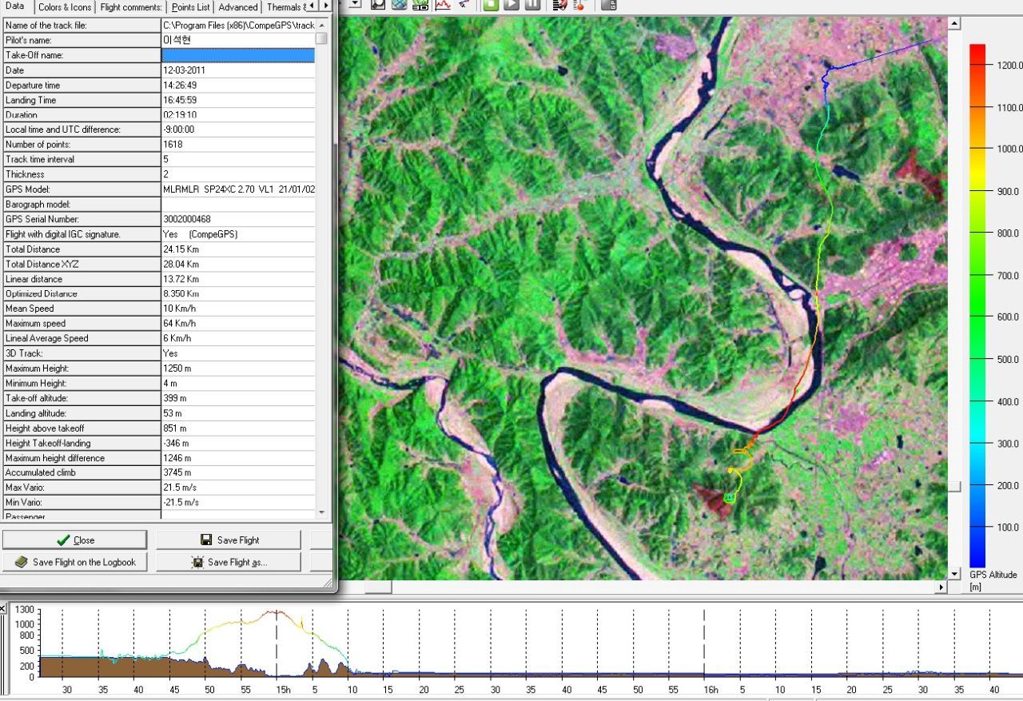Click the Accumulated climb value 3745 m

176,472
